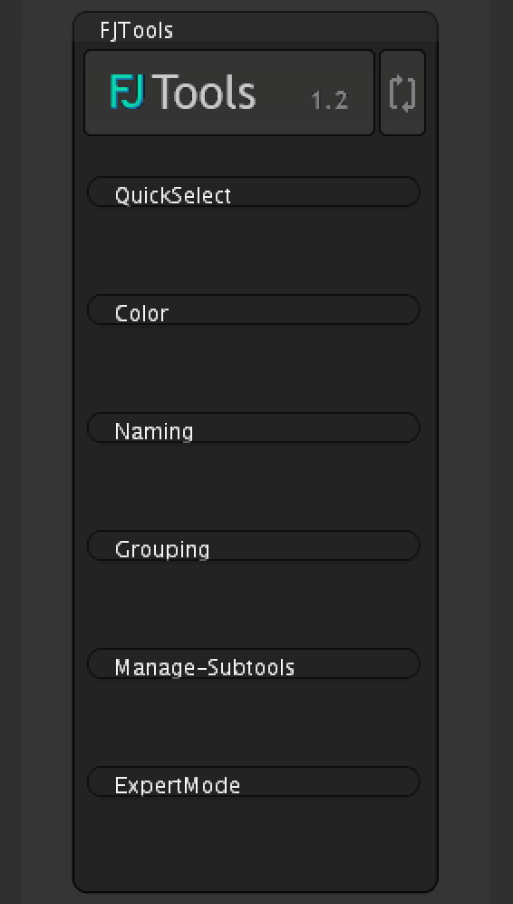Click the Manage-Subtools label text
Image resolution: width=513 pixels, height=904 pixels.
pos(205,668)
